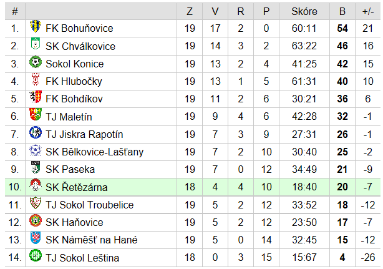The image size is (383, 269).
Task: Open the FK Bohdíkov club emblem
Action: (36, 97)
